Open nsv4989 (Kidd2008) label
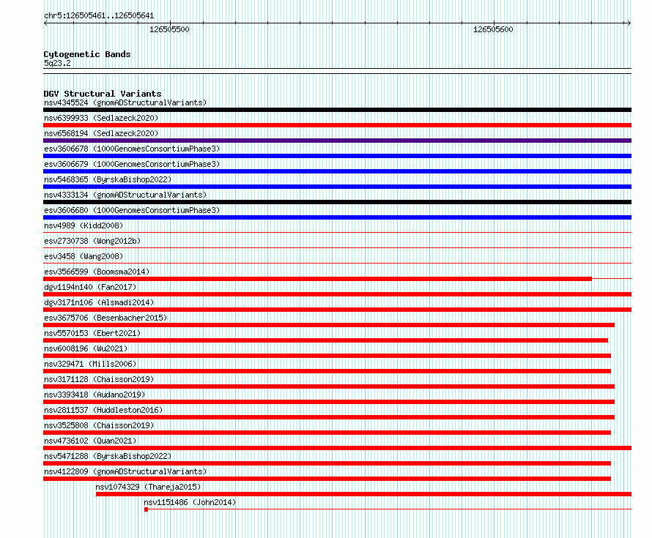This screenshot has width=652, height=538. (x=84, y=225)
